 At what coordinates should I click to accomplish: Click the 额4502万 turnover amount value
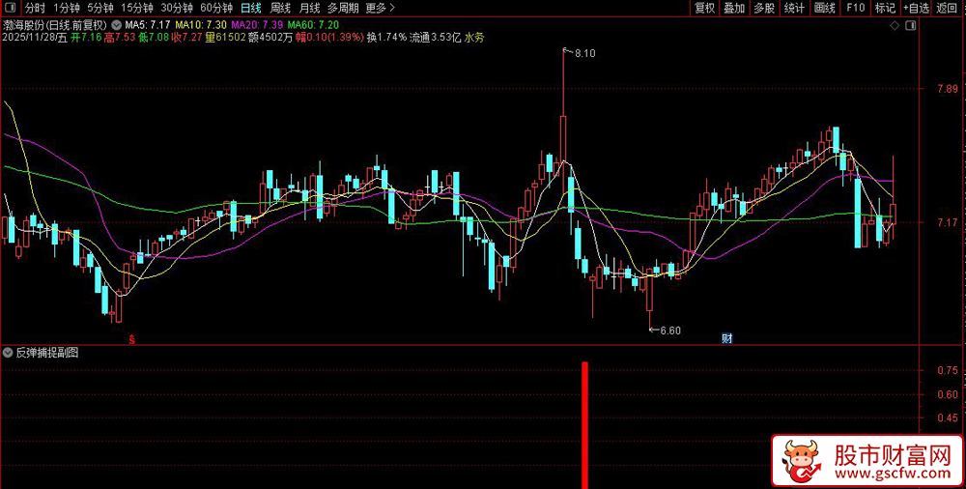point(270,37)
